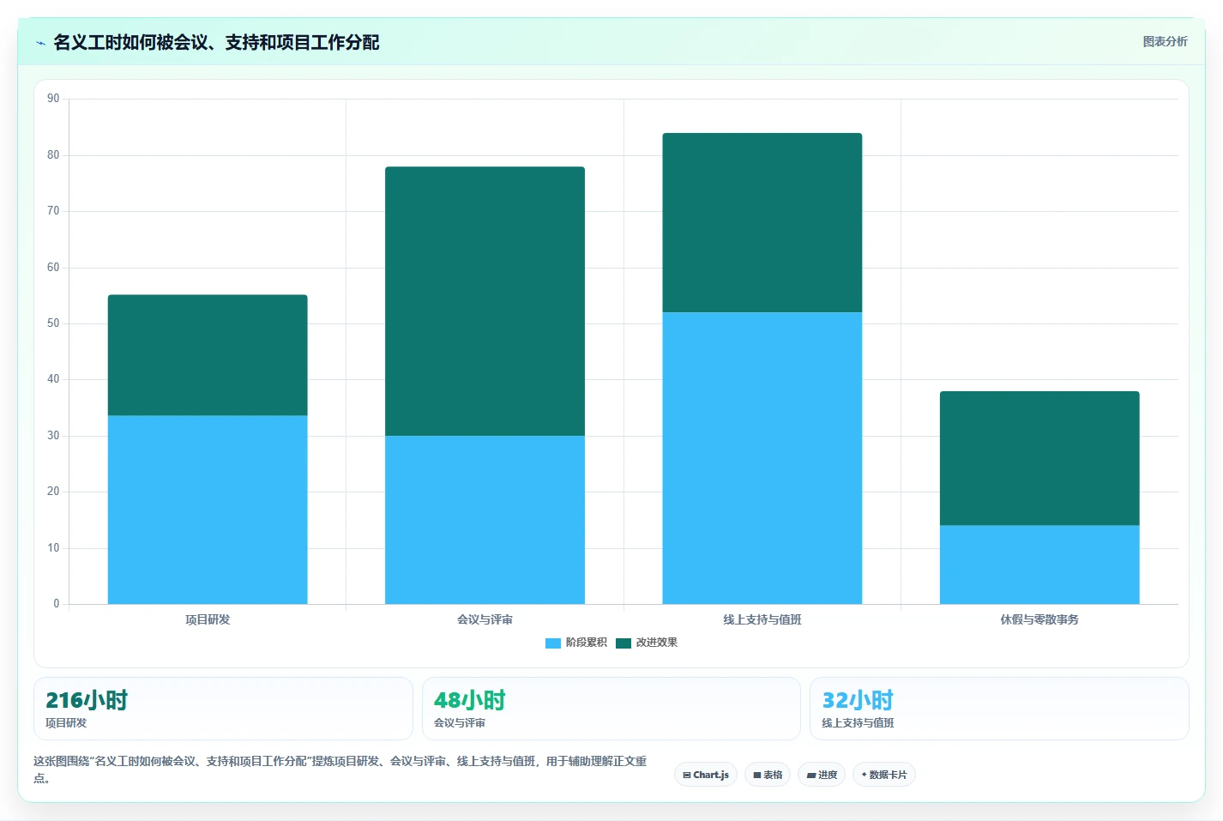1223x821 pixels.
Task: Click the 表格 tag
Action: point(768,775)
